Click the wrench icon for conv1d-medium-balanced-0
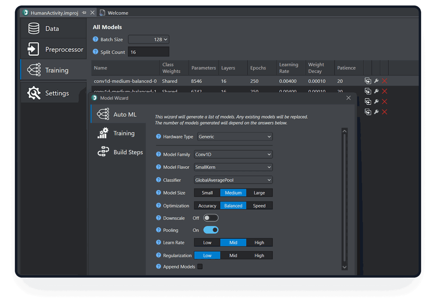Screen dimensions: 436x308 click(376, 81)
